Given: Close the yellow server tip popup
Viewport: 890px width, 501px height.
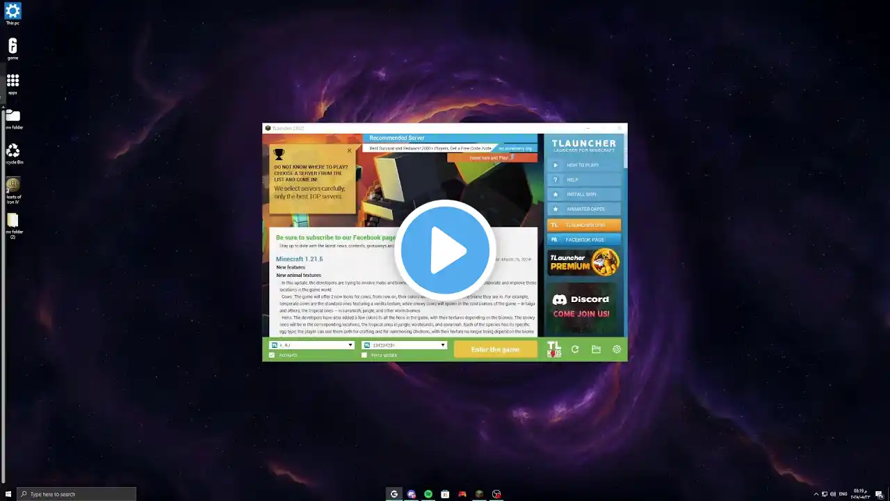Looking at the screenshot, I should [349, 150].
